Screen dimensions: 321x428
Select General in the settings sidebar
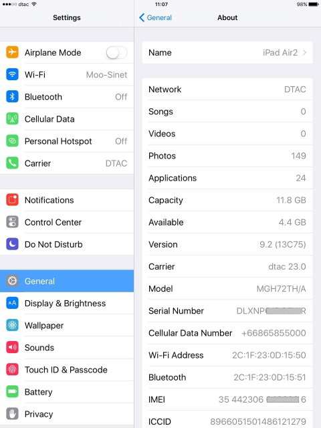(x=67, y=281)
